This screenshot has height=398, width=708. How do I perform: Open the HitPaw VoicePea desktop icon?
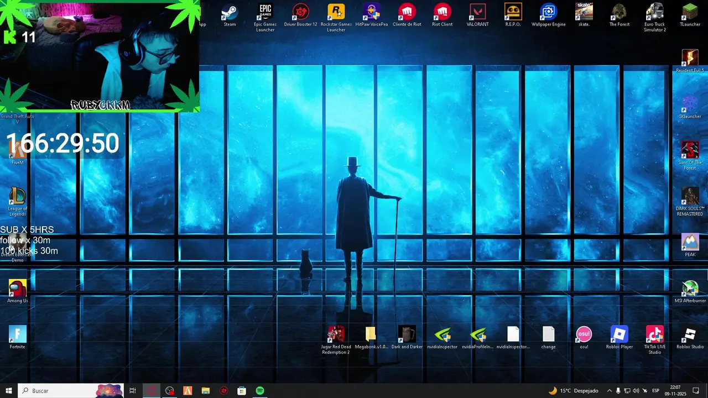372,15
